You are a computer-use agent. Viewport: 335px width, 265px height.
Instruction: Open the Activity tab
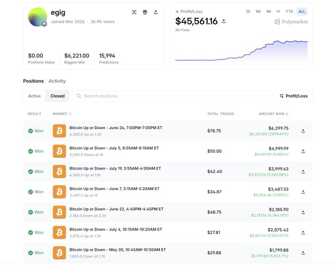click(57, 81)
